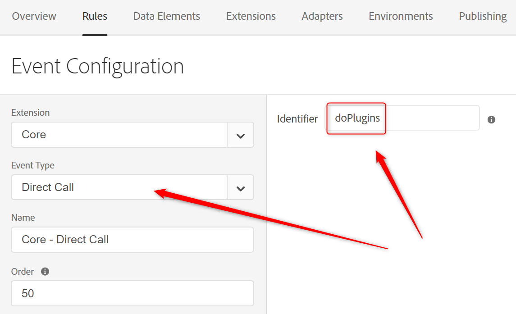Click the Identifier label text
This screenshot has width=516, height=314.
(297, 119)
